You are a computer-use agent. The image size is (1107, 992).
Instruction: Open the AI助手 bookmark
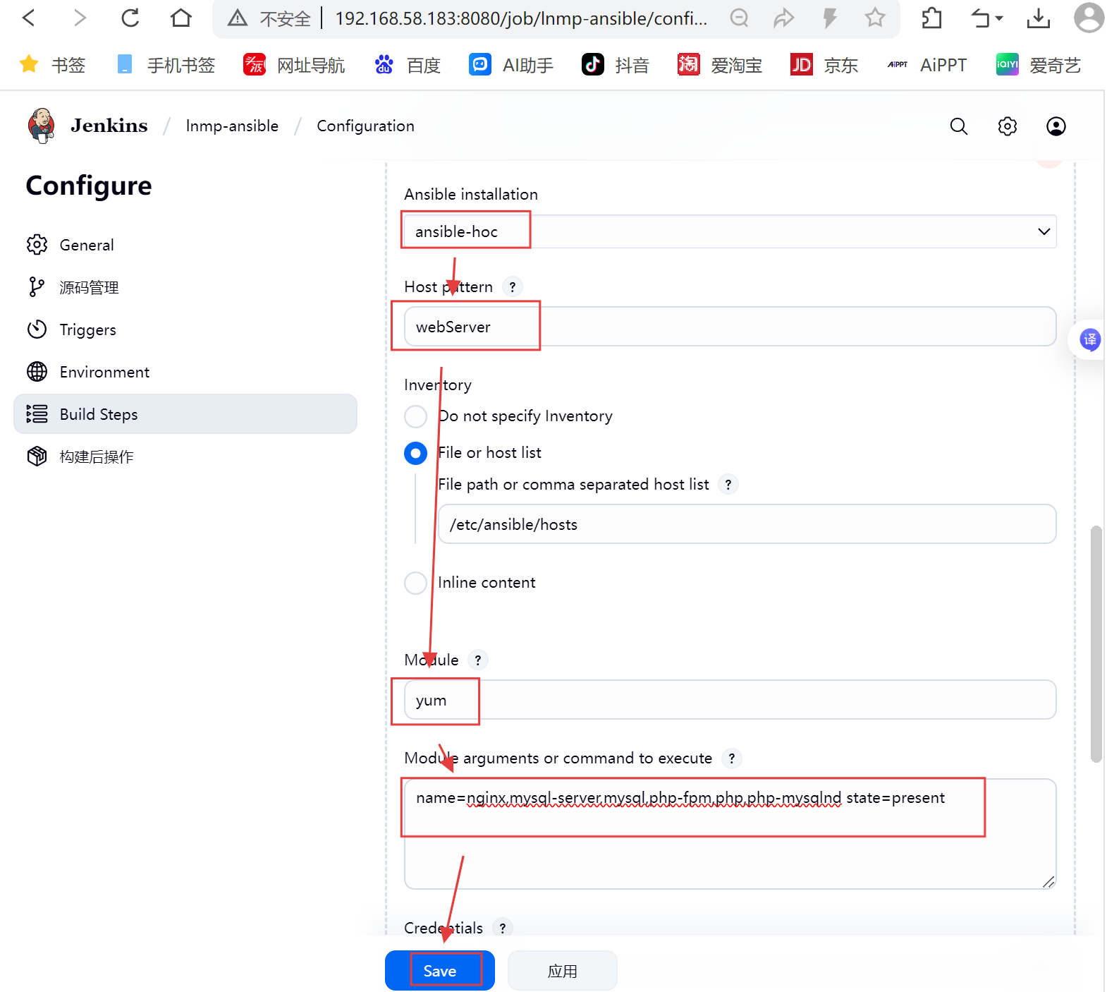511,65
